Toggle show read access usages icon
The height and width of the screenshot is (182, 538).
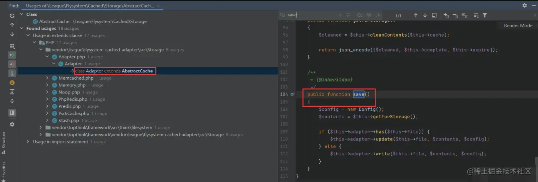(12, 55)
